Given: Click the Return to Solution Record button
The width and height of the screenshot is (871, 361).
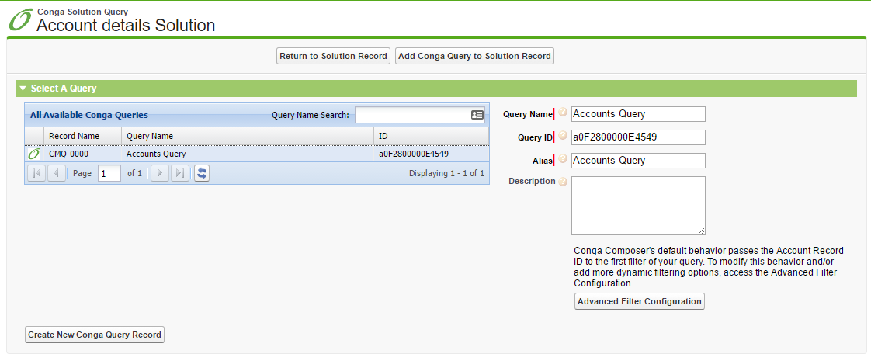Looking at the screenshot, I should [333, 56].
